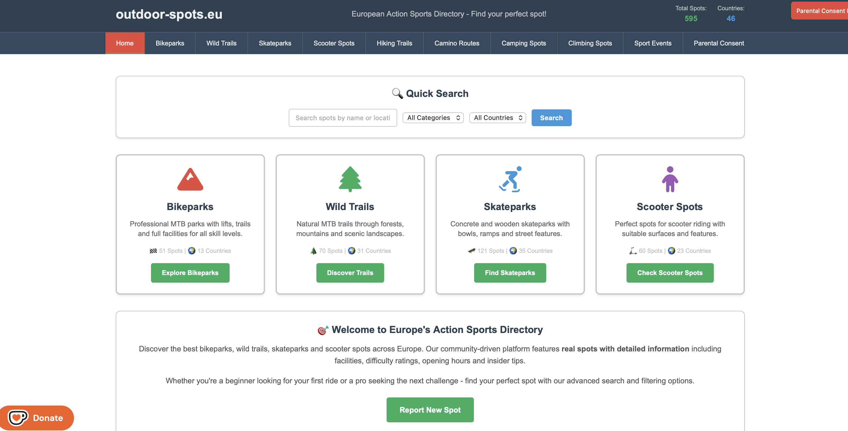Focus the search spots by name field
The image size is (848, 431).
click(343, 118)
